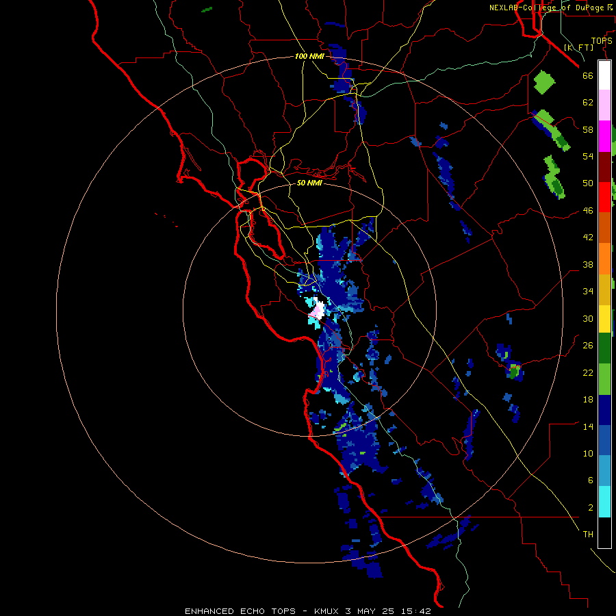The width and height of the screenshot is (616, 616).
Task: Click the legend value '2'
Action: click(x=591, y=508)
